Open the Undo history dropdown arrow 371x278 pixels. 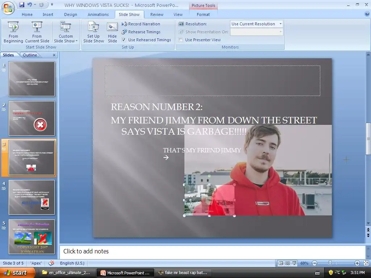tap(35, 5)
